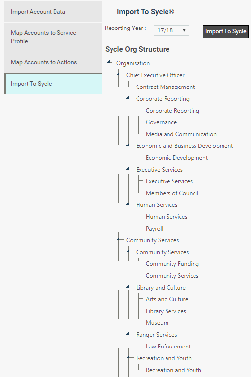Viewport: 251px width, 377px height.
Task: Select the Import To Sycle sidebar tab
Action: point(53,84)
